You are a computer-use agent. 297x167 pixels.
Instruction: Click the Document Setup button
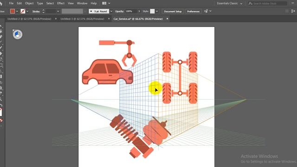[173, 11]
